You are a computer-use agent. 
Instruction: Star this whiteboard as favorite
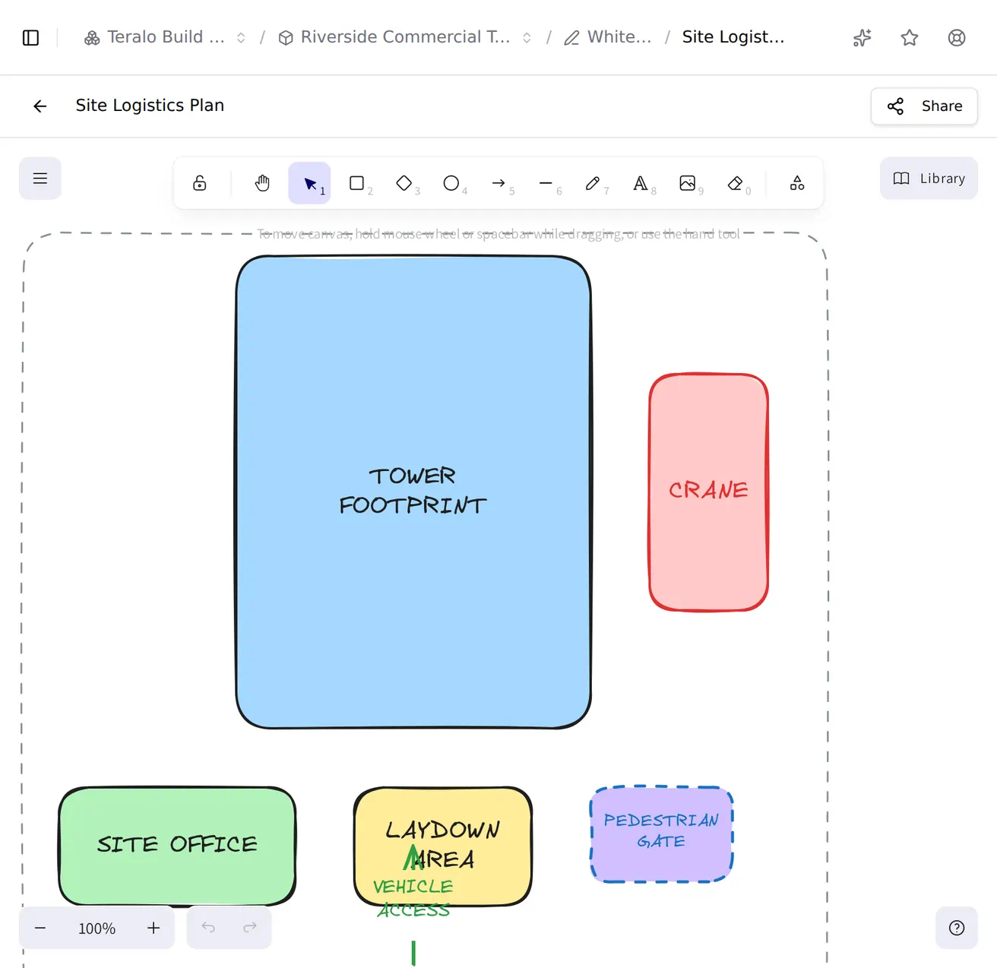pyautogui.click(x=910, y=38)
